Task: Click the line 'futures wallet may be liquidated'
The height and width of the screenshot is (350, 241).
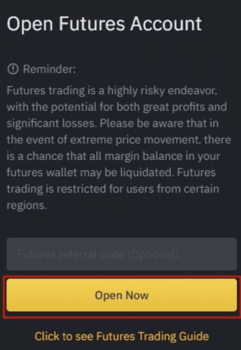Action: (111, 173)
